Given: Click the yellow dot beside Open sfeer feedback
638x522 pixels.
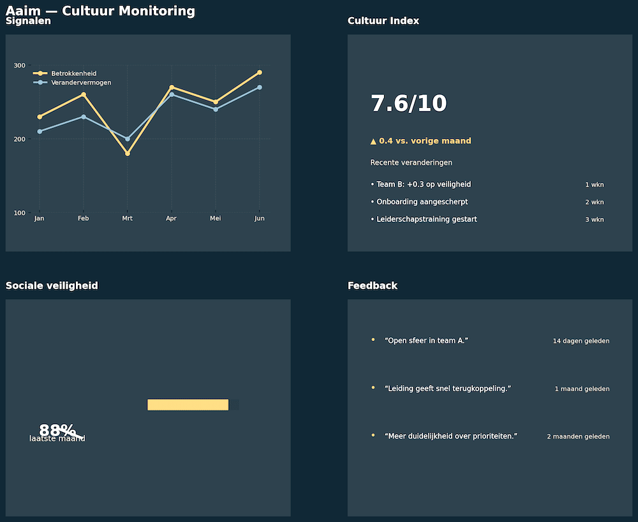Looking at the screenshot, I should pos(373,340).
